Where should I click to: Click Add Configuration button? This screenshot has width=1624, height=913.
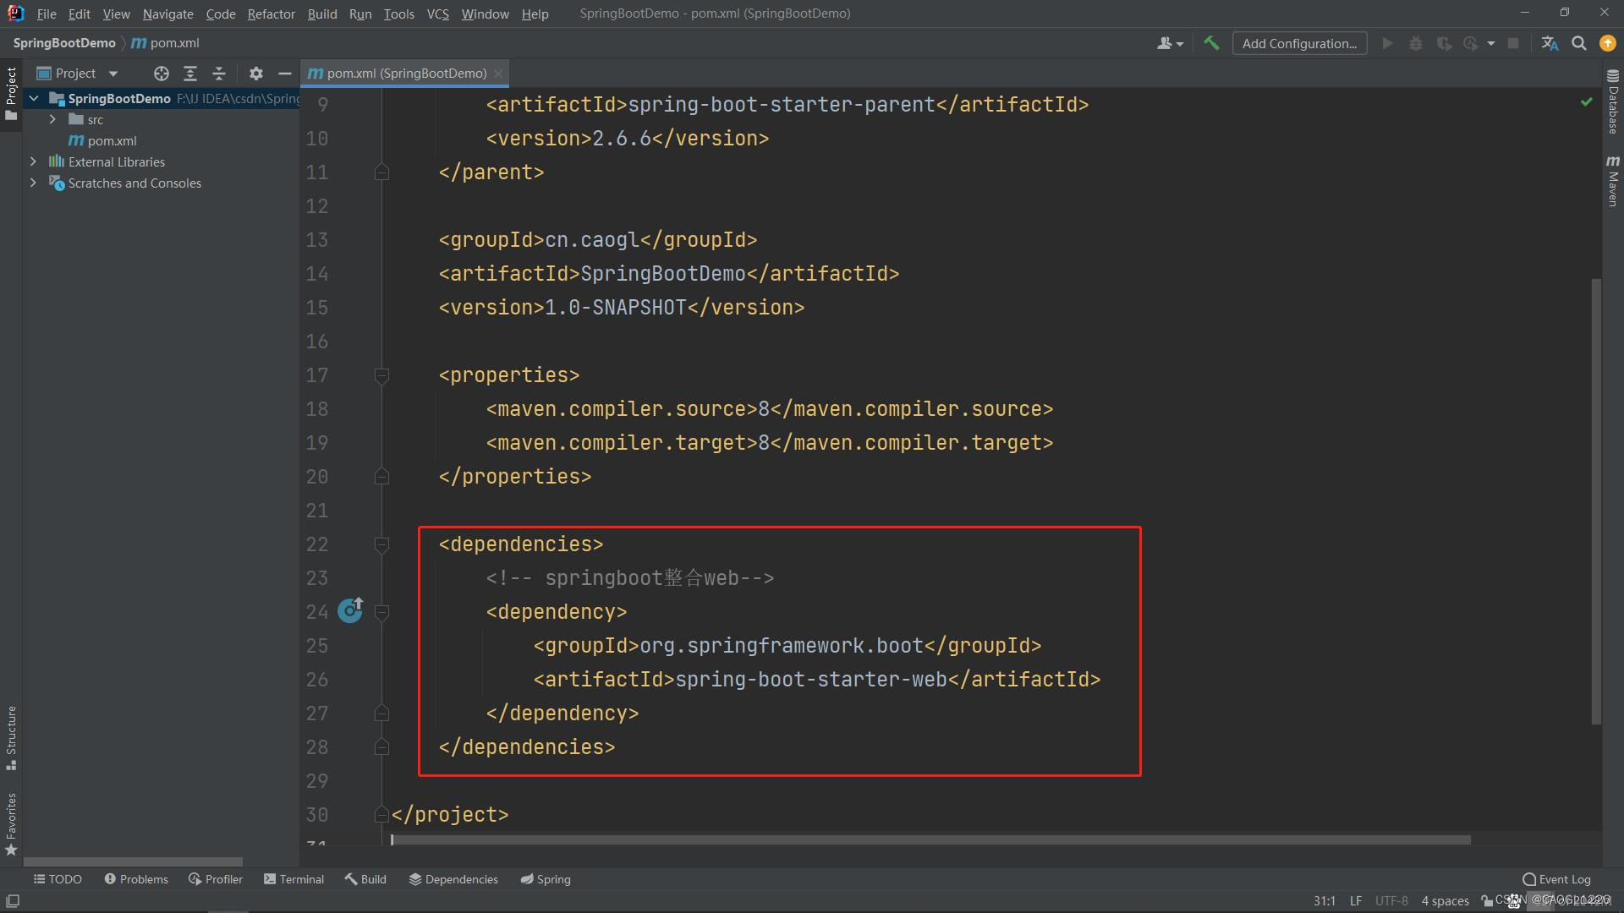coord(1299,43)
